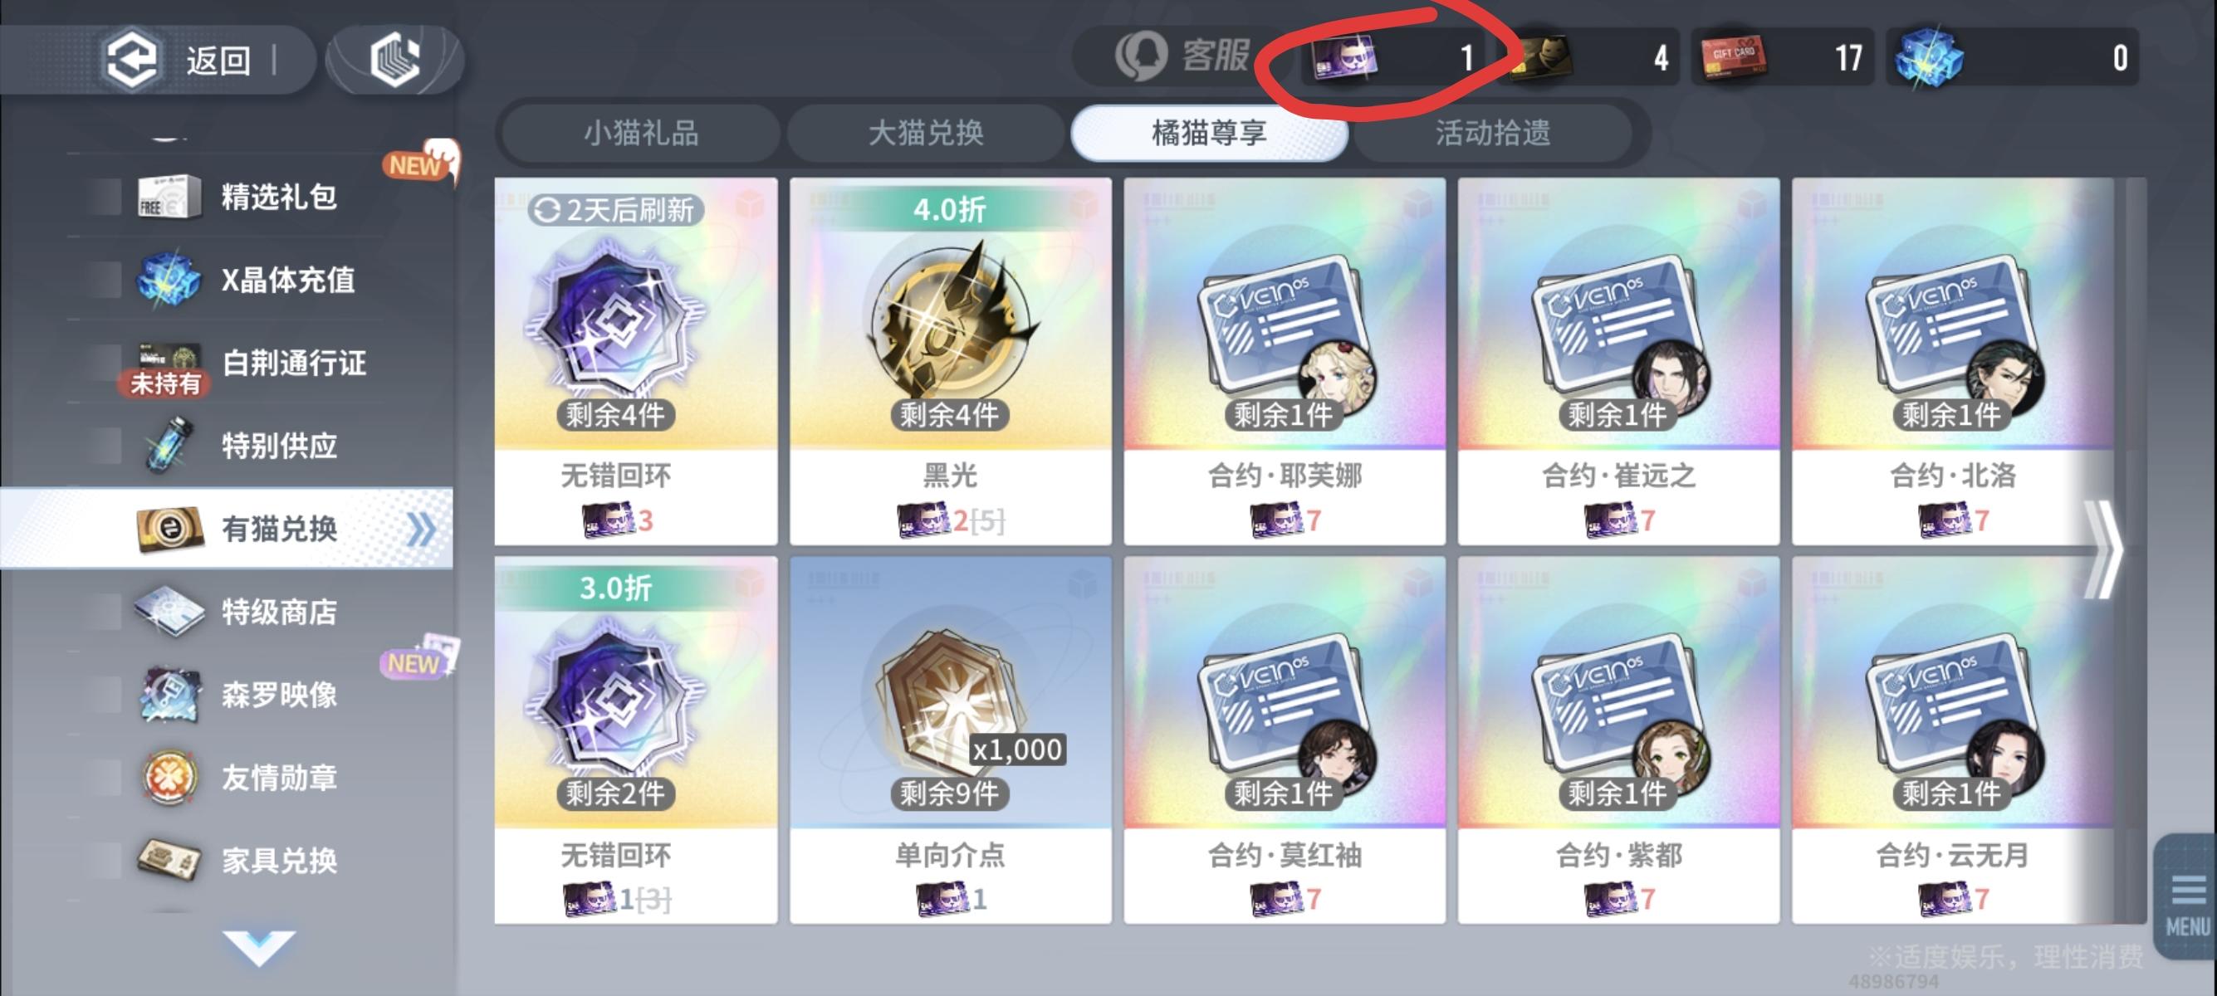Switch to the 小猫礼品 tab

tap(641, 134)
